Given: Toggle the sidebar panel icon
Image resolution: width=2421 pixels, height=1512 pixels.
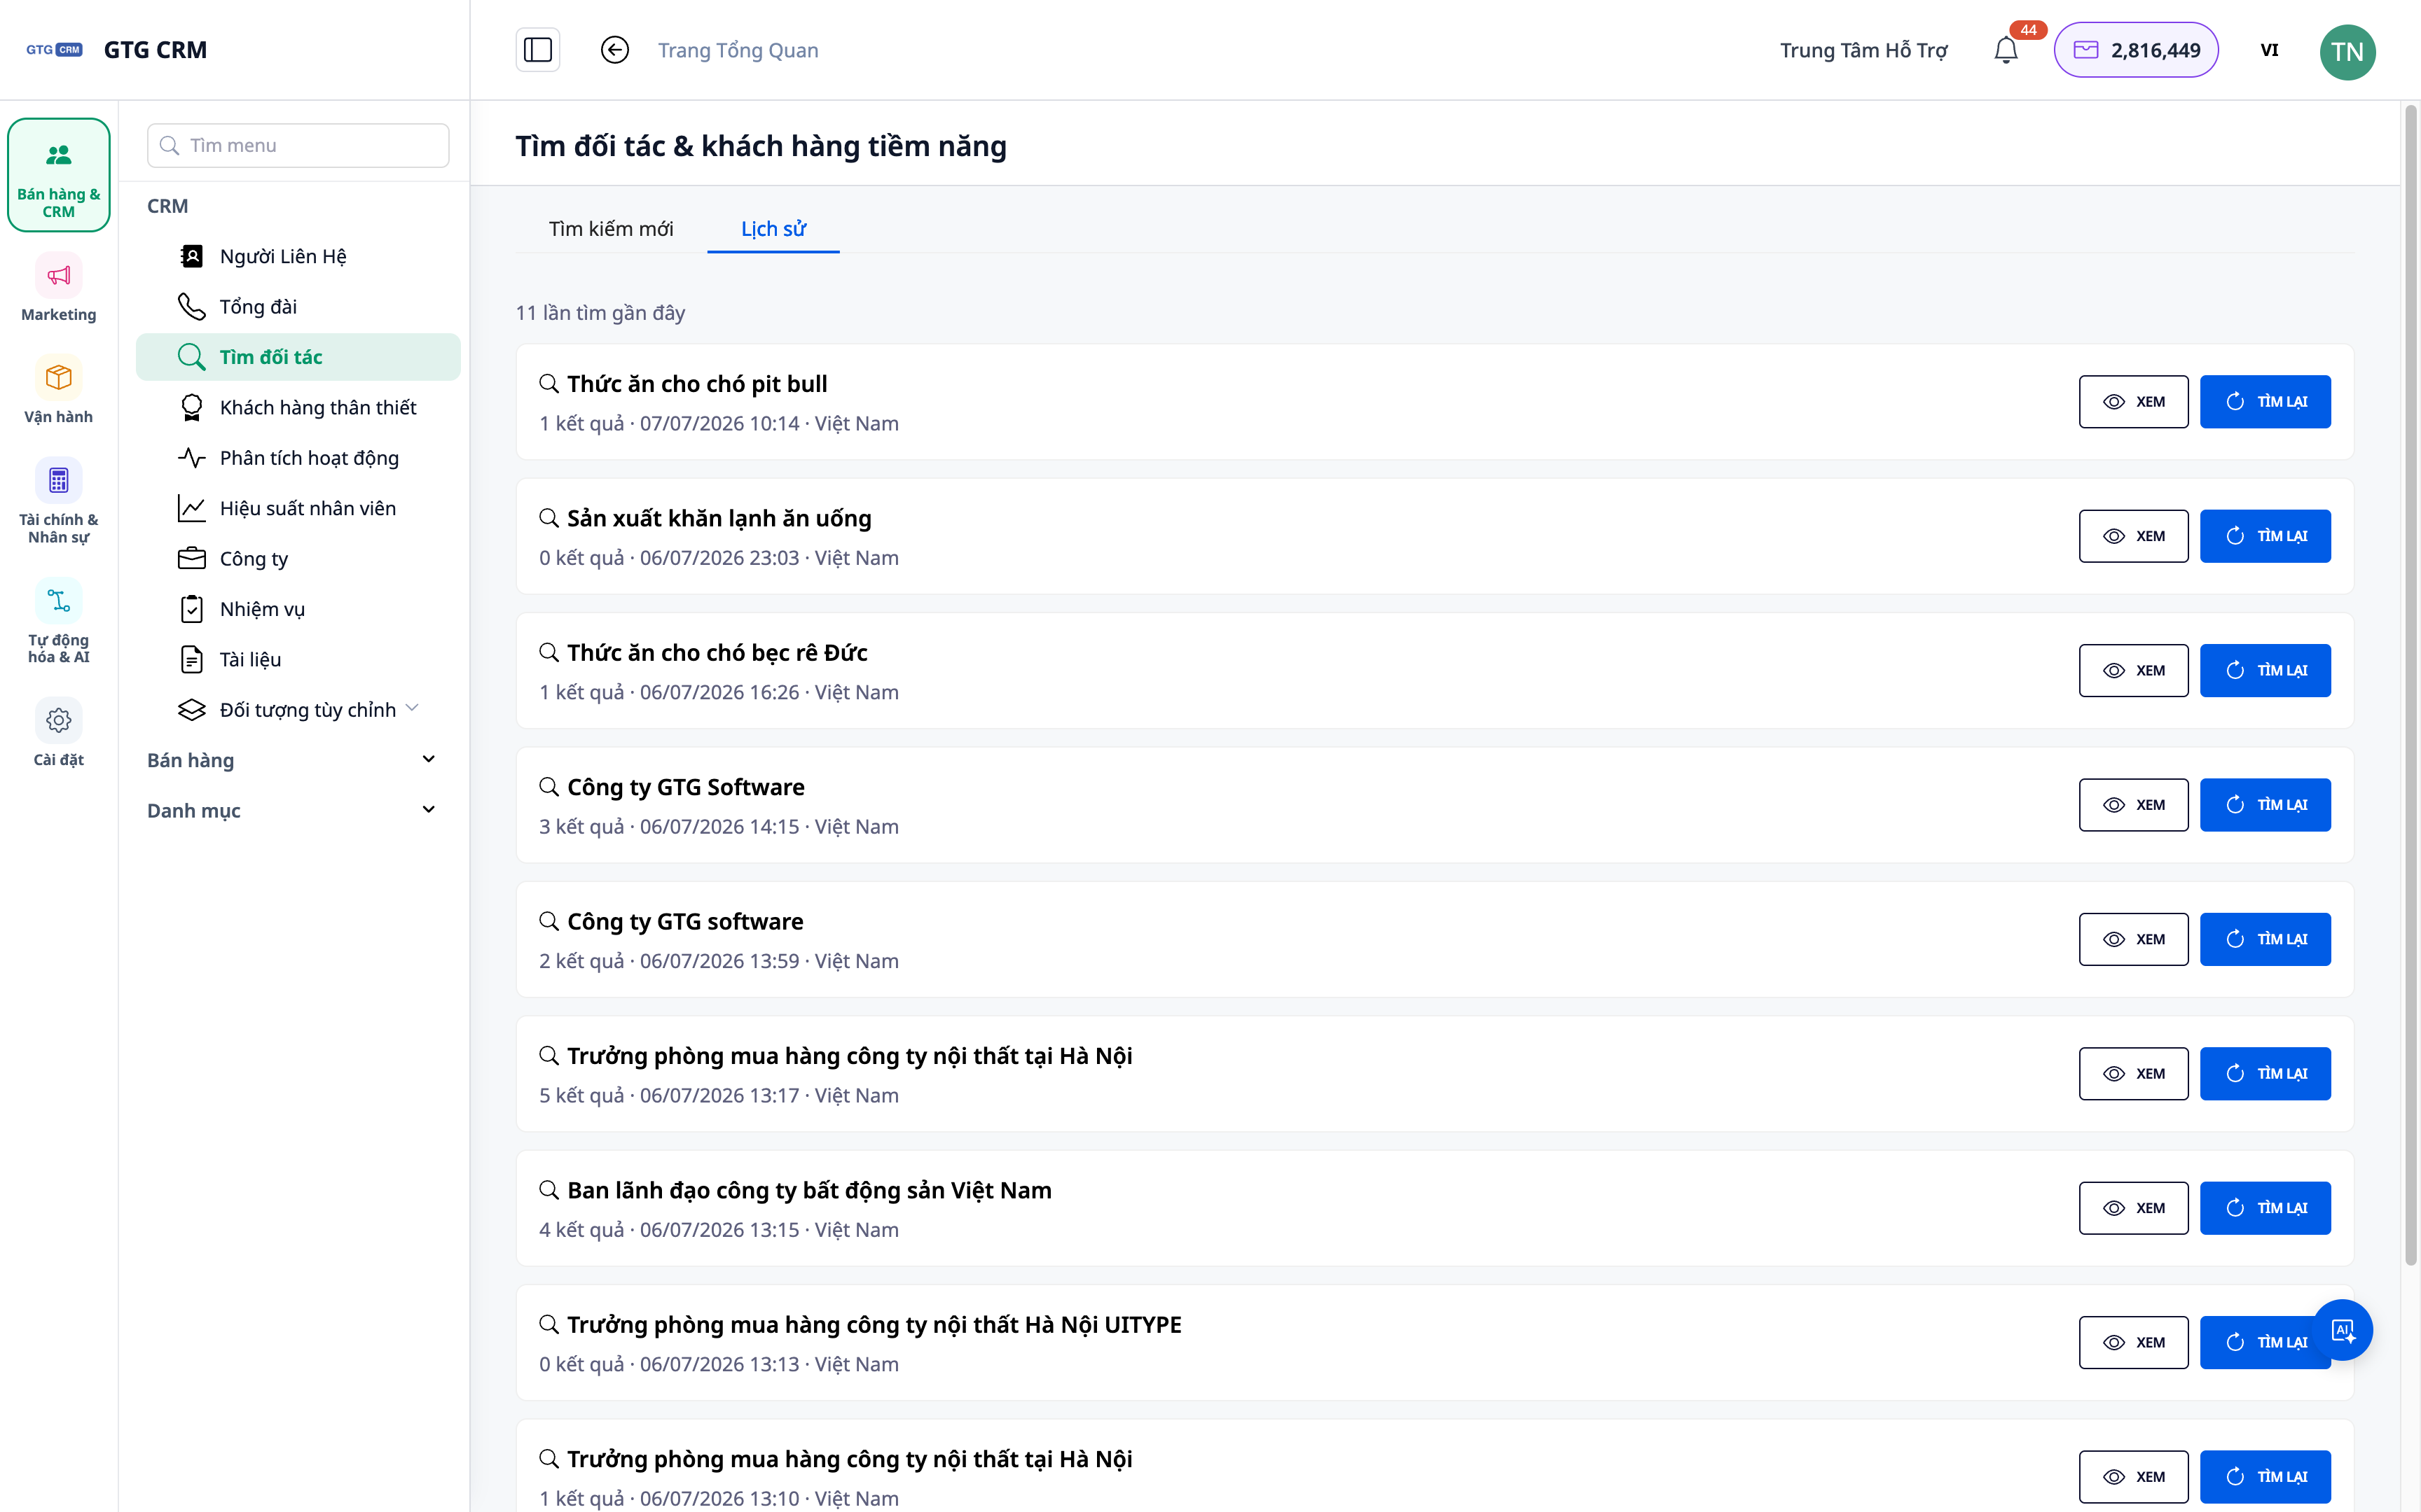Looking at the screenshot, I should pos(537,50).
